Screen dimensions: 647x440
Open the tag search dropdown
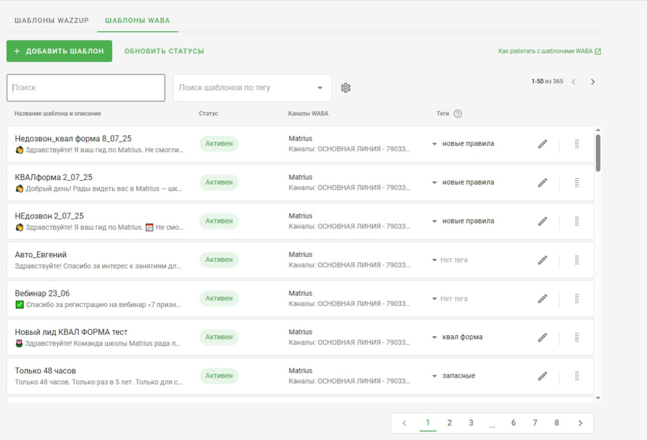pyautogui.click(x=319, y=88)
